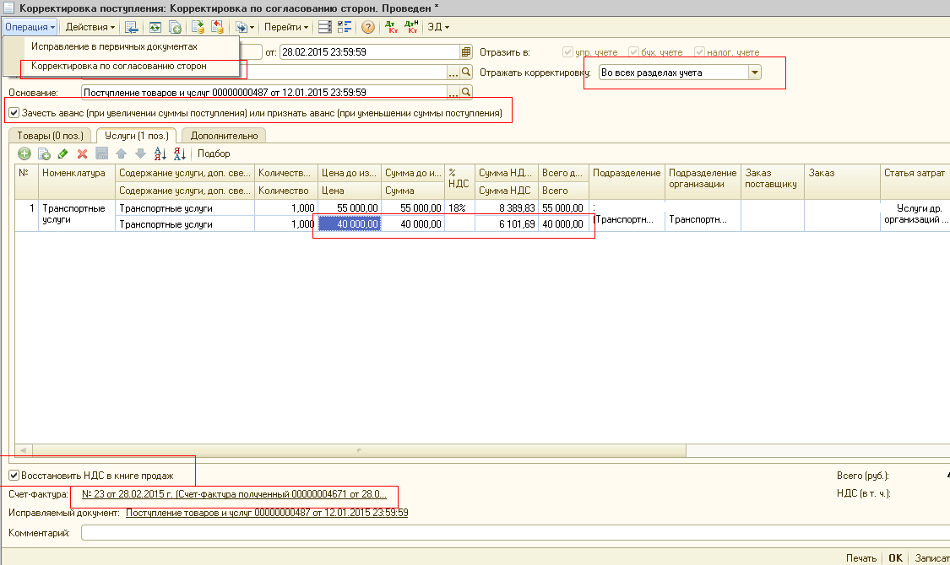This screenshot has height=565, width=950.
Task: Open the date calendar picker
Action: click(x=466, y=52)
